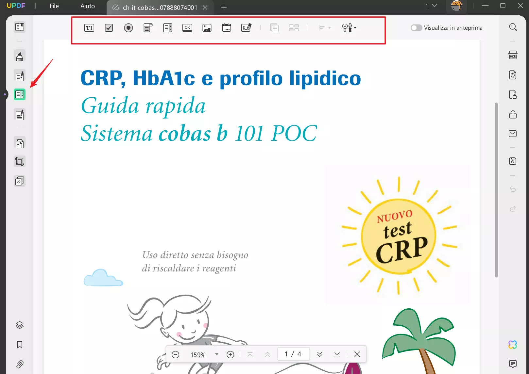Screen dimensions: 529x374
Task: Redo the last action
Action: tap(513, 209)
